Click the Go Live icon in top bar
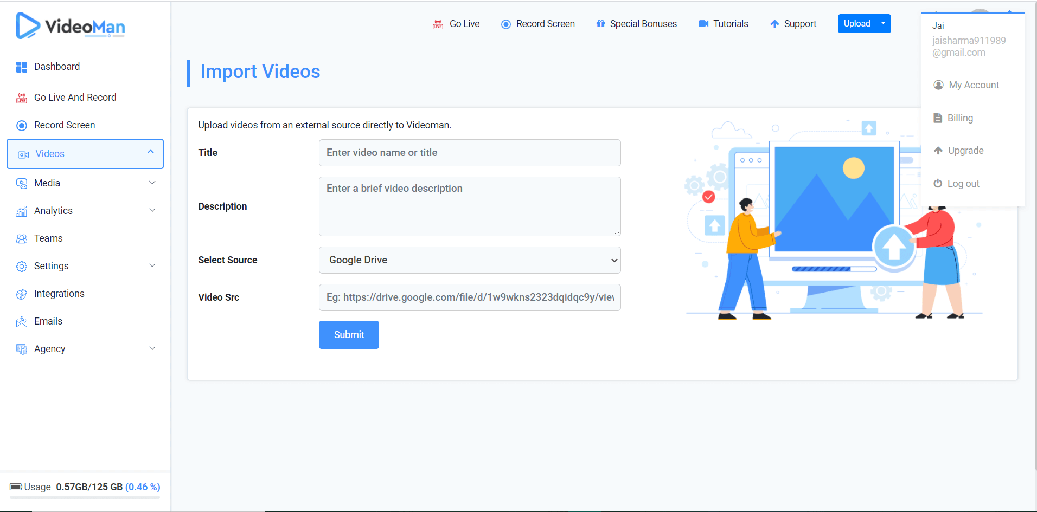 (x=438, y=24)
